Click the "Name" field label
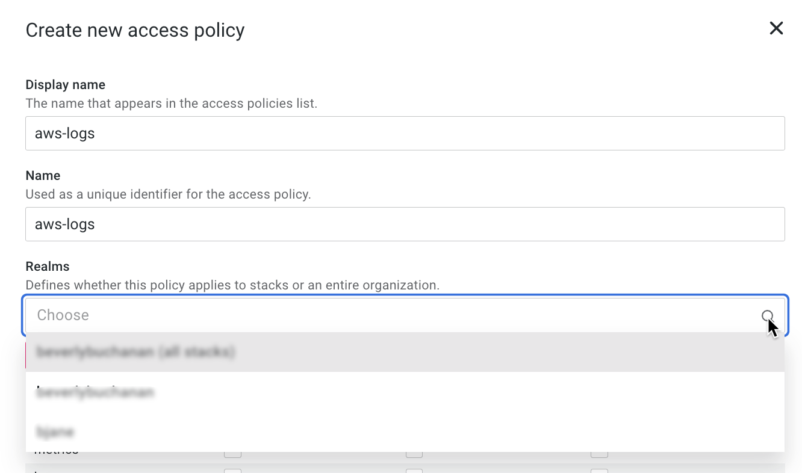Image resolution: width=802 pixels, height=473 pixels. [x=43, y=176]
